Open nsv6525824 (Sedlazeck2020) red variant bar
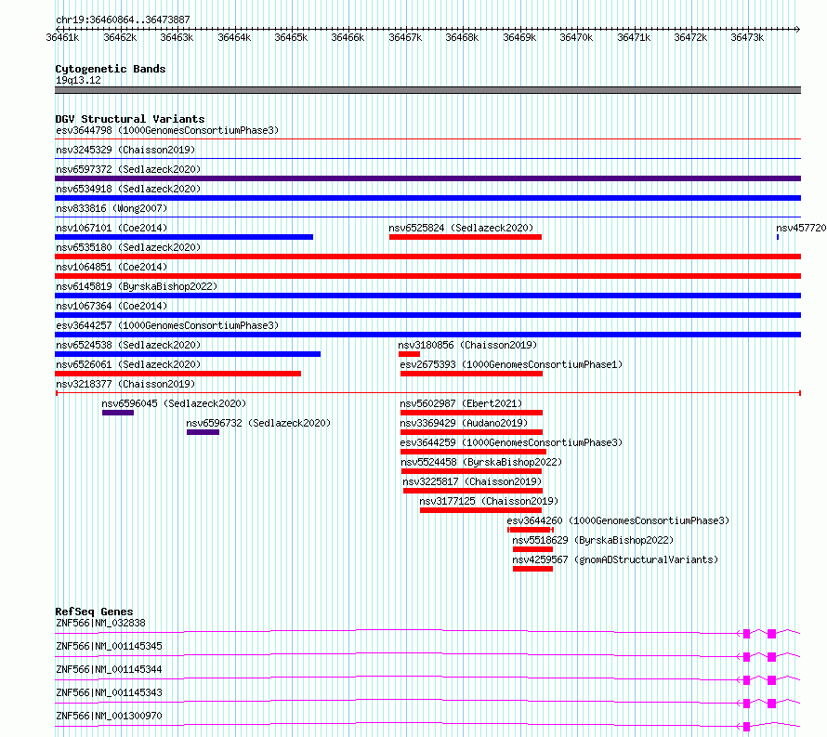This screenshot has height=737, width=827. click(x=466, y=237)
